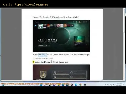Open the Windows Start button
This screenshot has height=94, width=126.
[x=41, y=85]
